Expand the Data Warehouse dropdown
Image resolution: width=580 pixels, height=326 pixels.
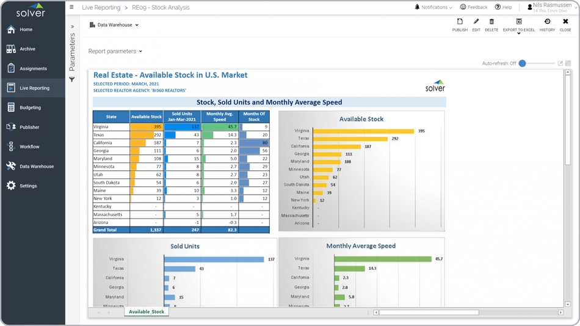coord(114,25)
